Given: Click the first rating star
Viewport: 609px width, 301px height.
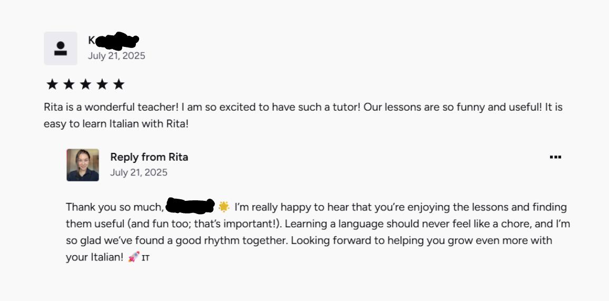Looking at the screenshot, I should pos(52,84).
